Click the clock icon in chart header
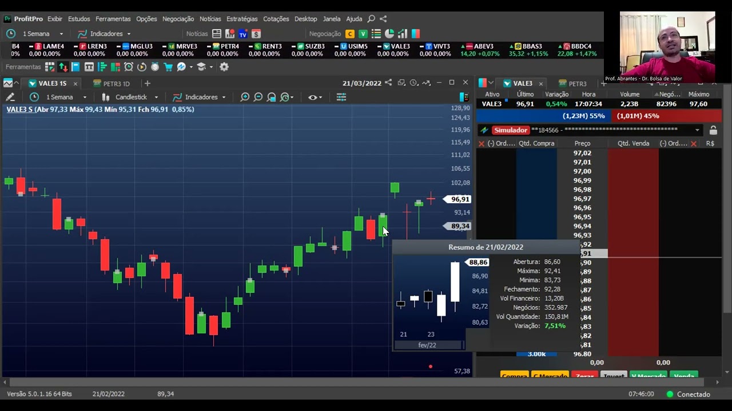Viewport: 732px width, 411px height. click(413, 83)
